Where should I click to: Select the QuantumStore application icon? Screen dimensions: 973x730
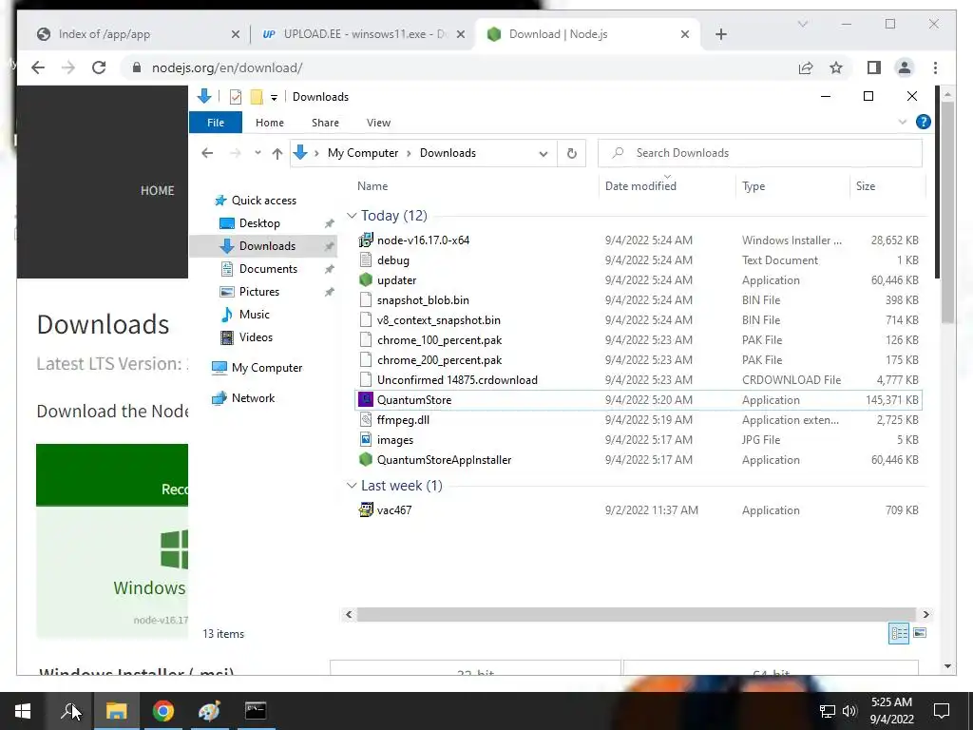[366, 399]
